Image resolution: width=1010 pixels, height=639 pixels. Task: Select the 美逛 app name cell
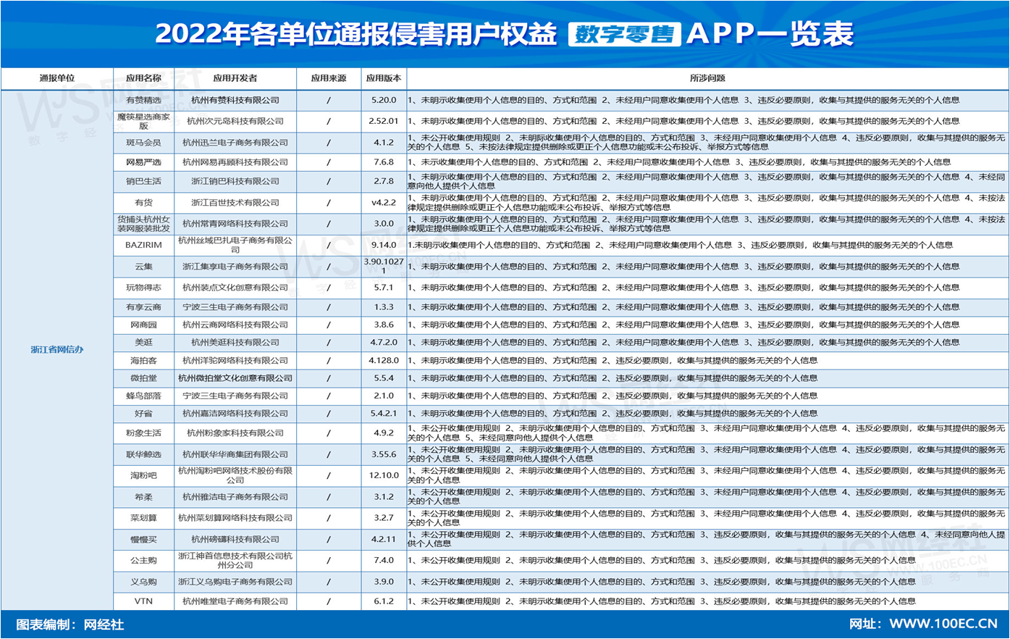[x=143, y=342]
